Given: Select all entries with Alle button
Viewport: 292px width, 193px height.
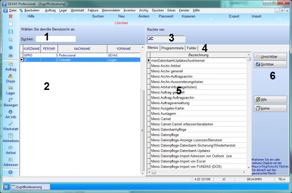Looking at the screenshot, I should click(x=270, y=99).
